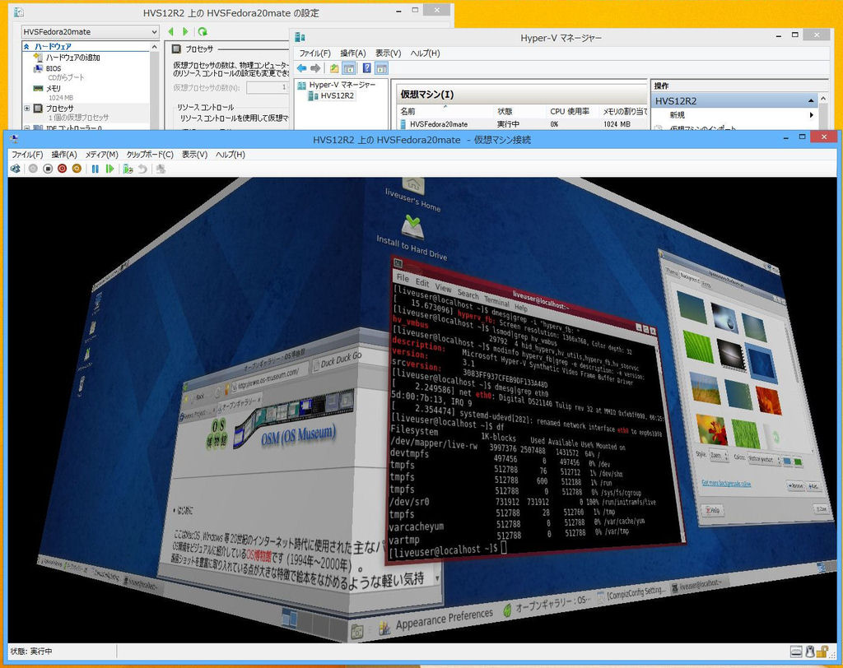The width and height of the screenshot is (843, 668).
Task: Click green back arrow in settings window
Action: point(171,32)
